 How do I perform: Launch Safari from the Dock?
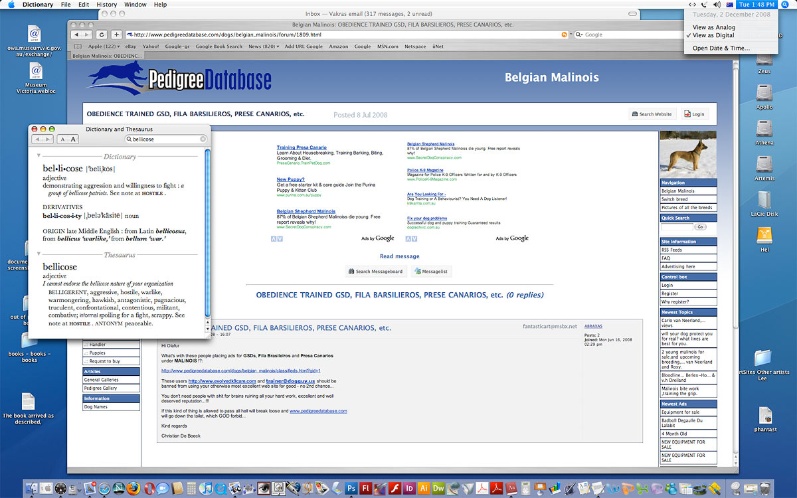[x=104, y=489]
